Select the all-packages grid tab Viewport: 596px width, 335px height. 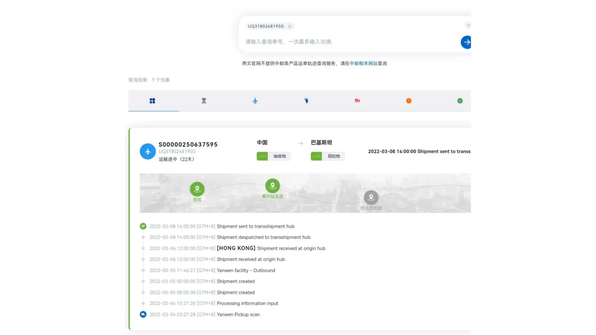152,101
